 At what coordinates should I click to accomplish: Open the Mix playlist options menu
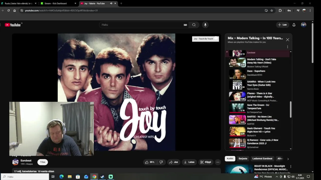287,47
